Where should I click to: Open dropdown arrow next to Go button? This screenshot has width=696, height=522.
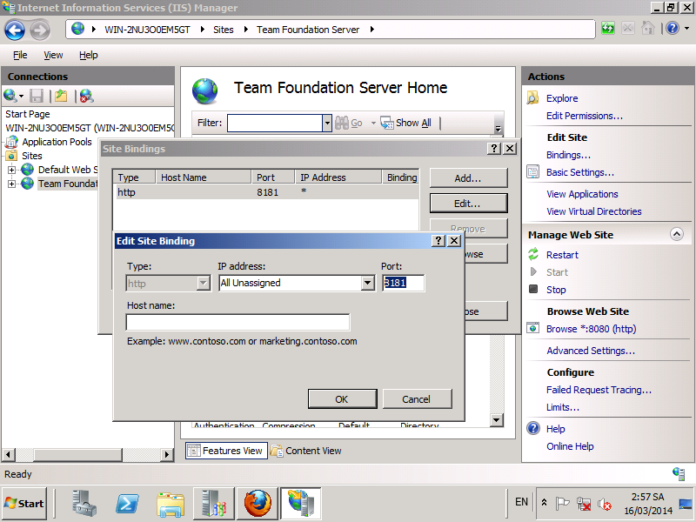373,123
